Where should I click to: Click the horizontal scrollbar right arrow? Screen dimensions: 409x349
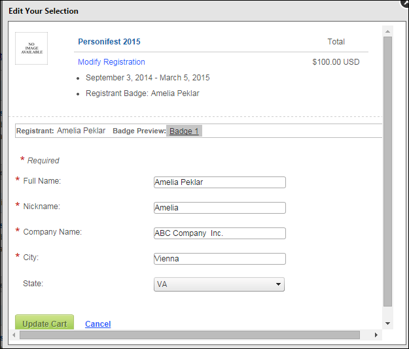(x=376, y=335)
